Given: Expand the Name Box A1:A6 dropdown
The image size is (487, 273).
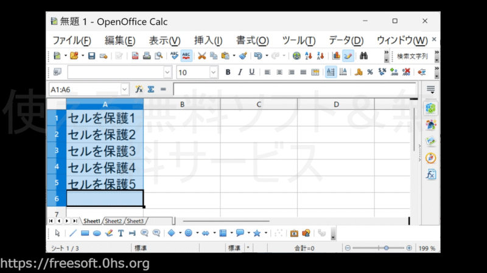Looking at the screenshot, I should [125, 89].
